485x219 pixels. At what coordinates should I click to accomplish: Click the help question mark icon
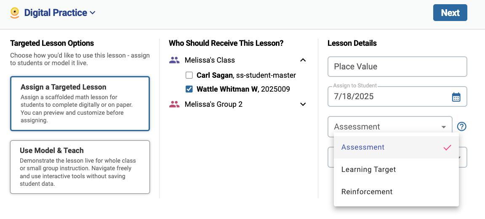461,127
